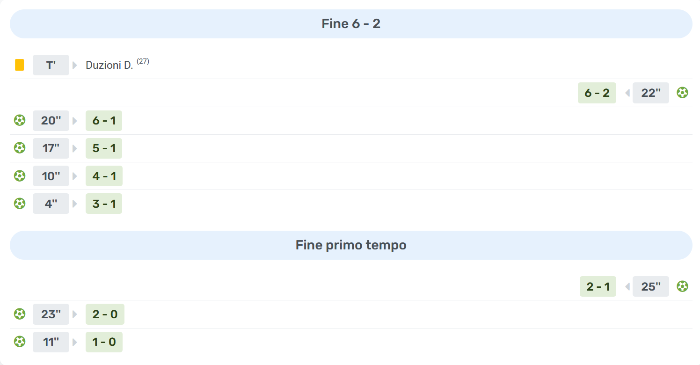Click the goal ball icon at 11''

[19, 342]
